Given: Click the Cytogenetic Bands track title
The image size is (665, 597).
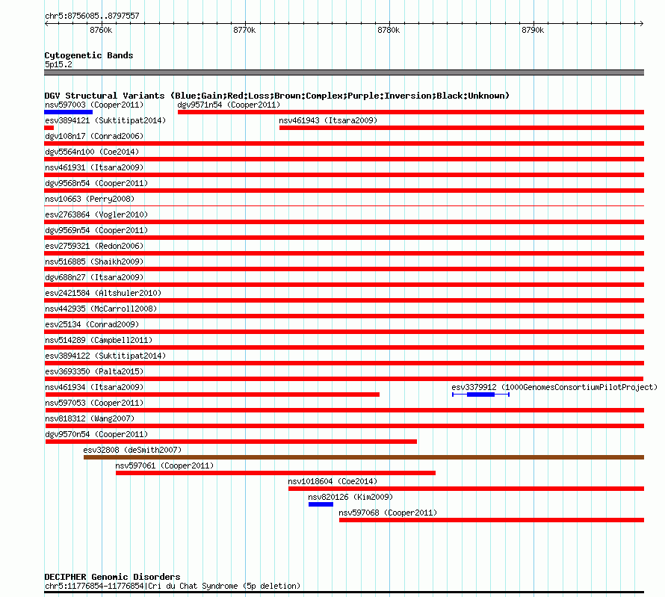Looking at the screenshot, I should click(x=89, y=55).
